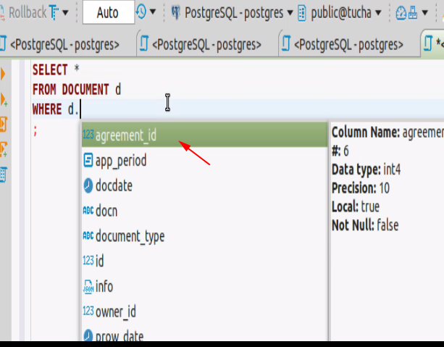Execute the SQL statement in a new tab
This screenshot has height=347, width=444.
[4, 99]
